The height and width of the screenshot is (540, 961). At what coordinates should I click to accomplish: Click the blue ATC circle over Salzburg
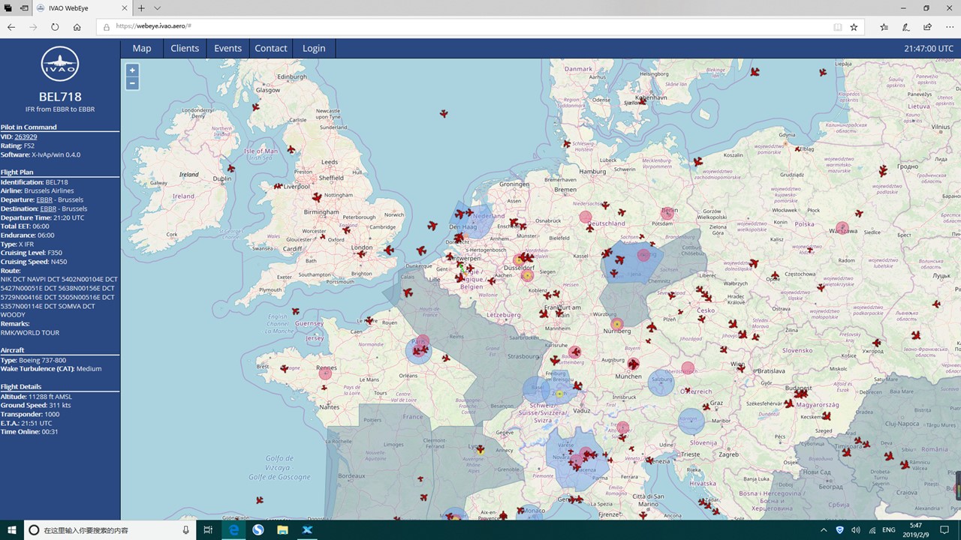pyautogui.click(x=661, y=382)
